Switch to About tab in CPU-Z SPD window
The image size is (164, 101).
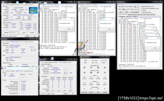click(69, 62)
